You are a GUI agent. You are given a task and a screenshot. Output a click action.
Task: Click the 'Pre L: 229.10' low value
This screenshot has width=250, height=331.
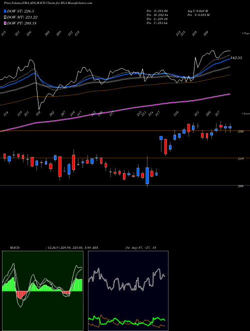pos(157,19)
